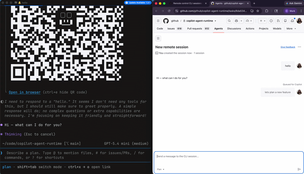
Task: Open the issues icon in GitHub header
Action: click(271, 21)
